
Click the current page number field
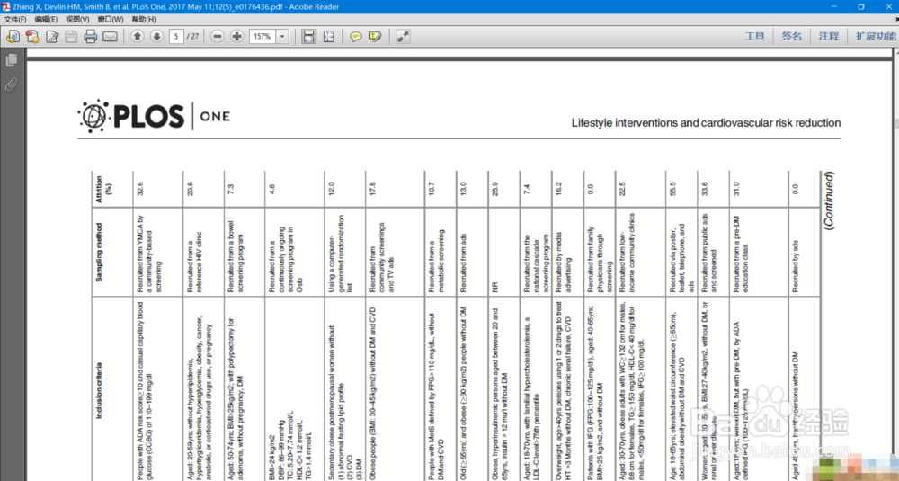tap(176, 37)
